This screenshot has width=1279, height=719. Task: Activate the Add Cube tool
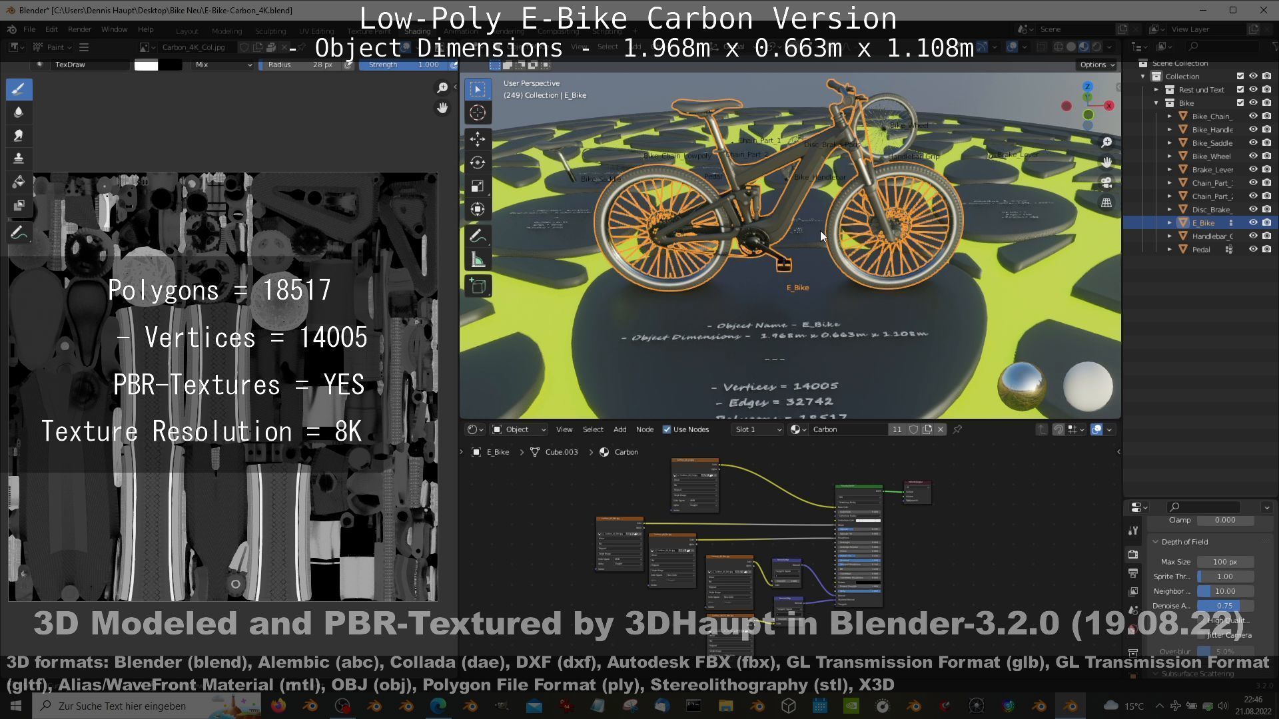tap(478, 287)
